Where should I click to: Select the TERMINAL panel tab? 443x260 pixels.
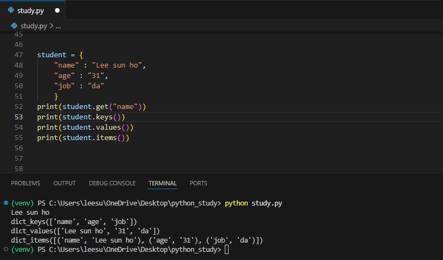coord(163,183)
